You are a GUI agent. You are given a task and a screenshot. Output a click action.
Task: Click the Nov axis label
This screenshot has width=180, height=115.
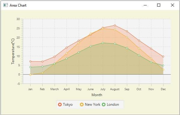pos(151,89)
